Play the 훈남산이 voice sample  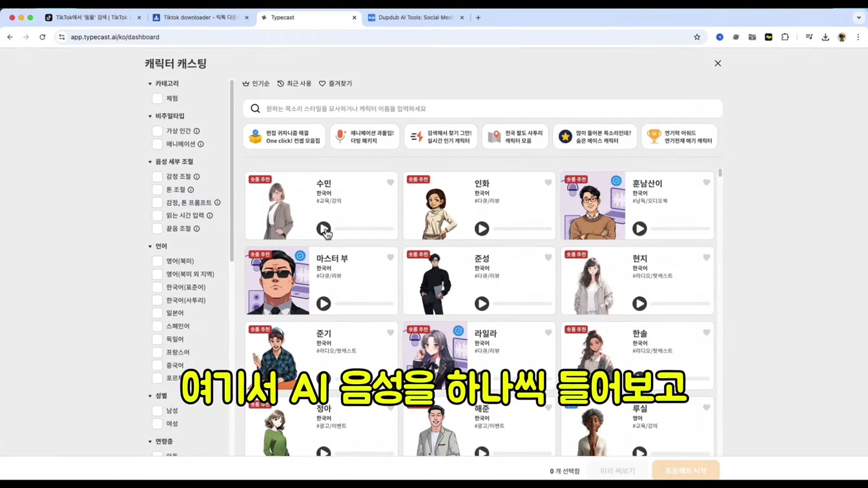[639, 229]
